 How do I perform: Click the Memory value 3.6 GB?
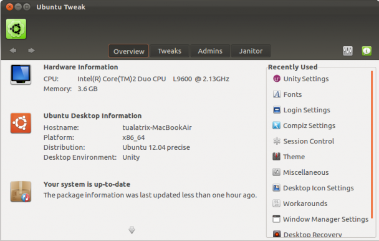(87, 89)
